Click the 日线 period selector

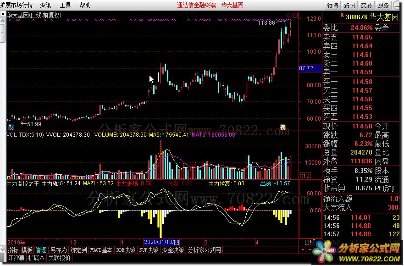[310, 242]
